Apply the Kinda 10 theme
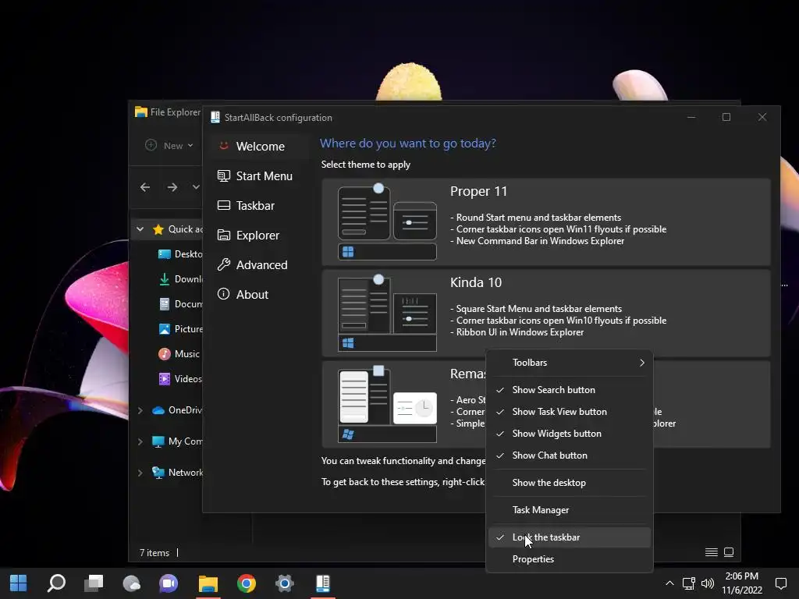 pyautogui.click(x=545, y=313)
